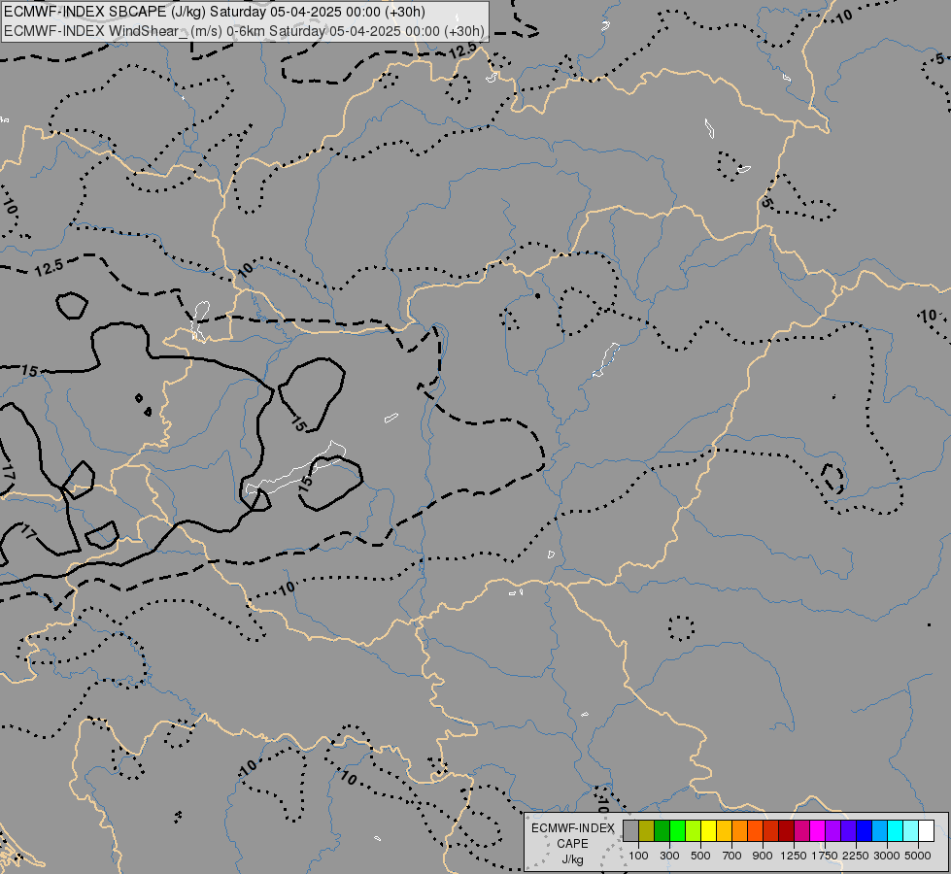Screen dimensions: 951x874
Task: Pick the lime yellow-green legend swatch
Action: pos(694,830)
